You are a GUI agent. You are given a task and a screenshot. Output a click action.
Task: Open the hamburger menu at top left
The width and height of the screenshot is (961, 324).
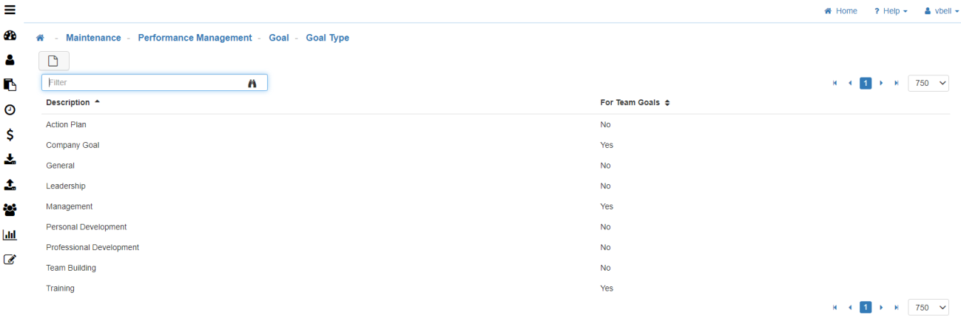point(10,10)
